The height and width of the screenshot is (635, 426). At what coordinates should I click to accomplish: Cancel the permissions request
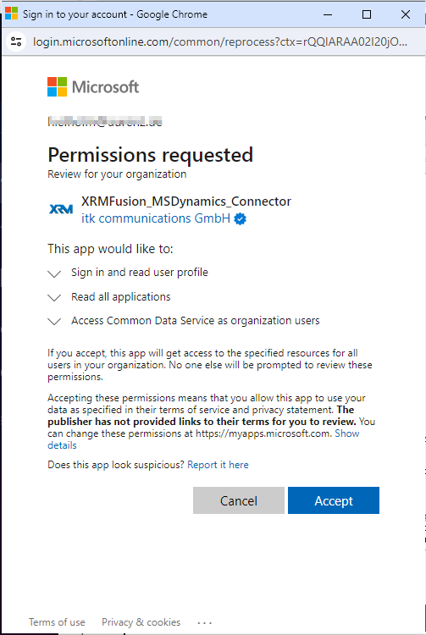pos(239,500)
